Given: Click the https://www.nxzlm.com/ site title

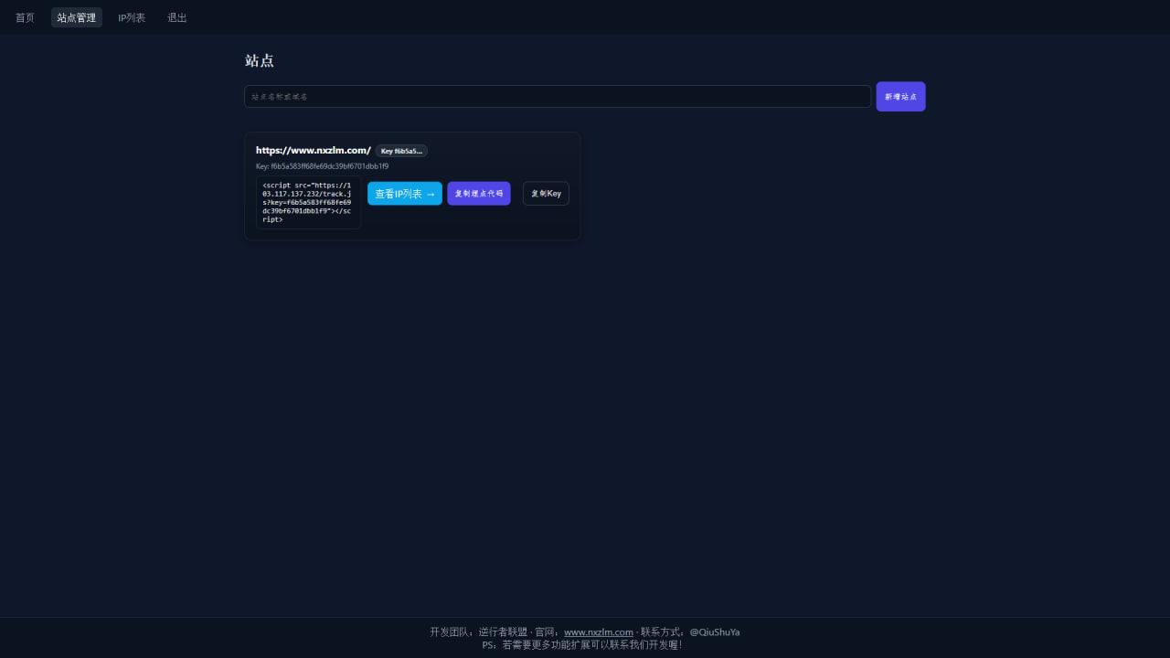Looking at the screenshot, I should (x=314, y=151).
